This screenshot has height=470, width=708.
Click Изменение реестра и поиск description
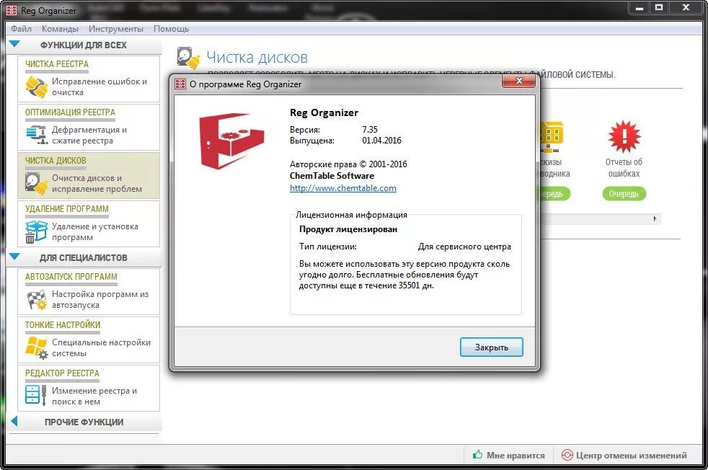tap(94, 396)
